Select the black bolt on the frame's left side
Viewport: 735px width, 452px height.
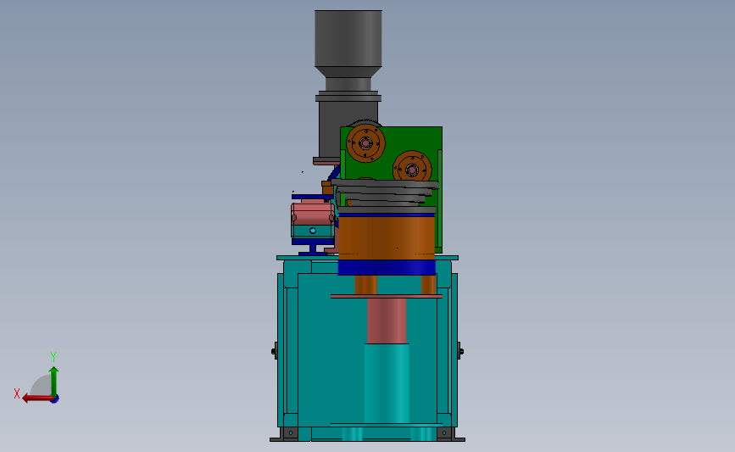(x=274, y=351)
